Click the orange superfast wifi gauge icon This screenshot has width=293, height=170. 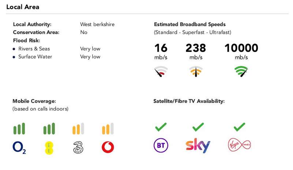pos(196,71)
